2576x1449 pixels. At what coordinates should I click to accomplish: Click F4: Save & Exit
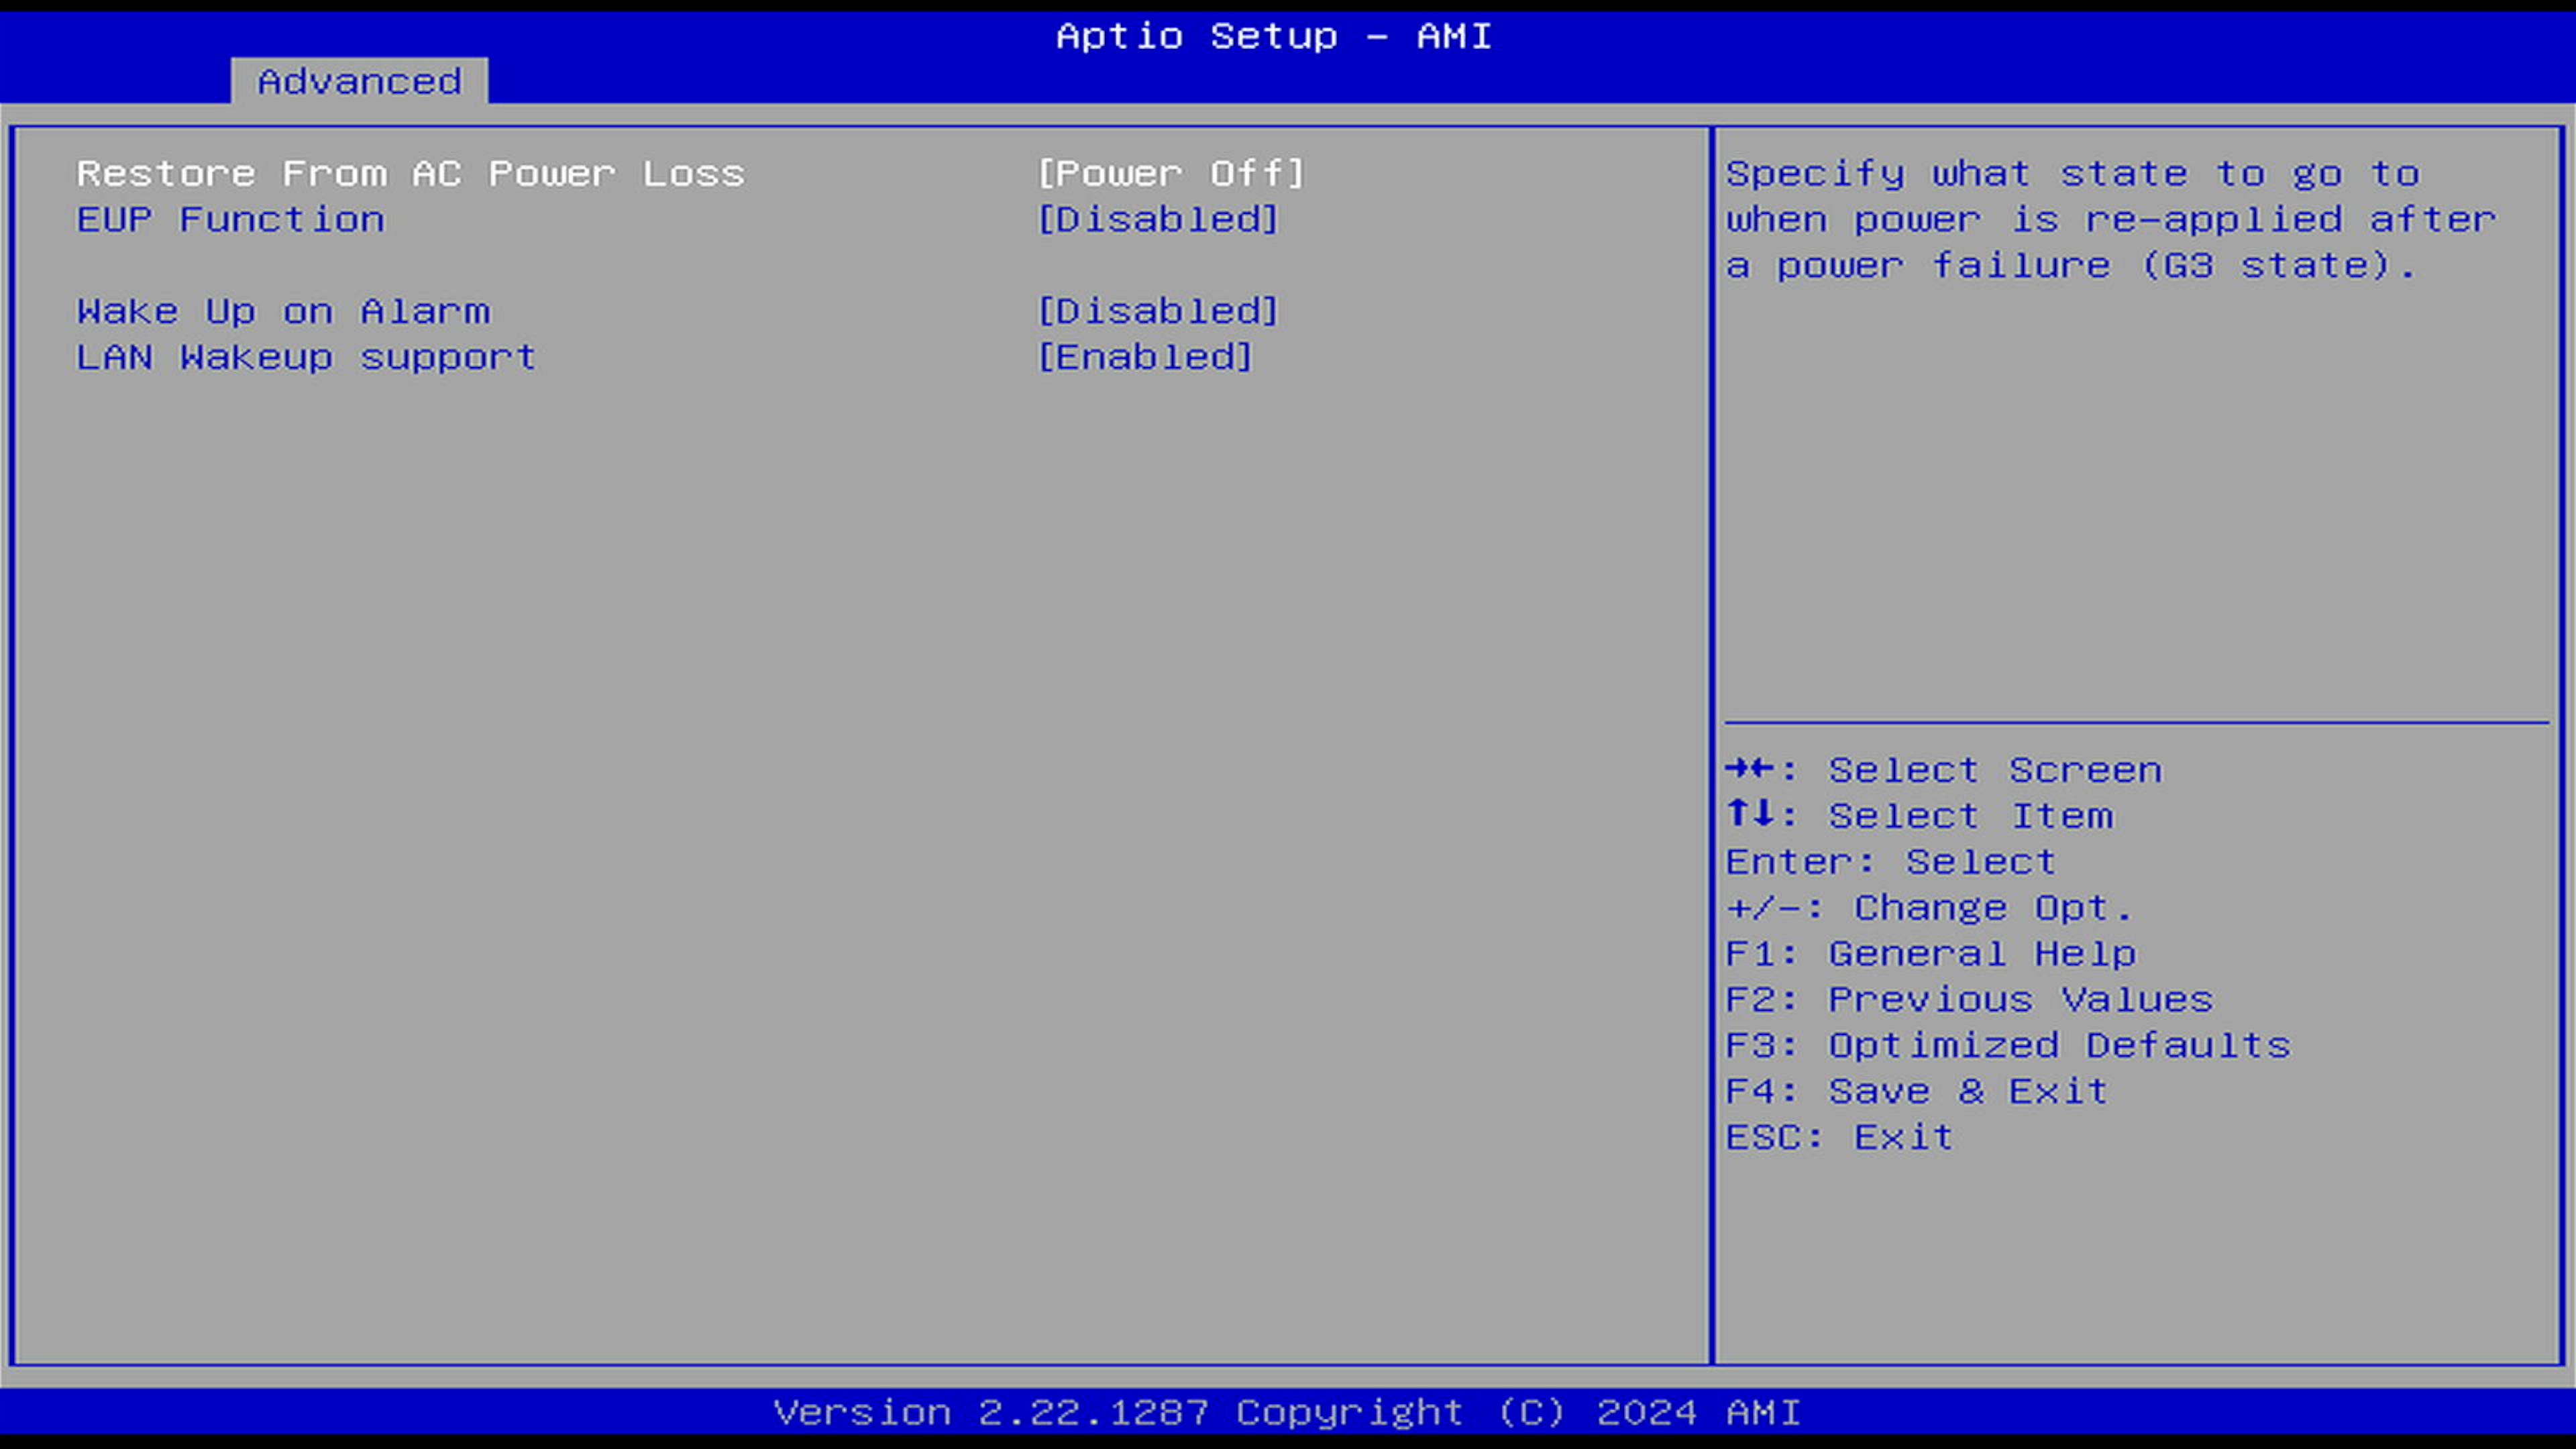pos(1916,1092)
